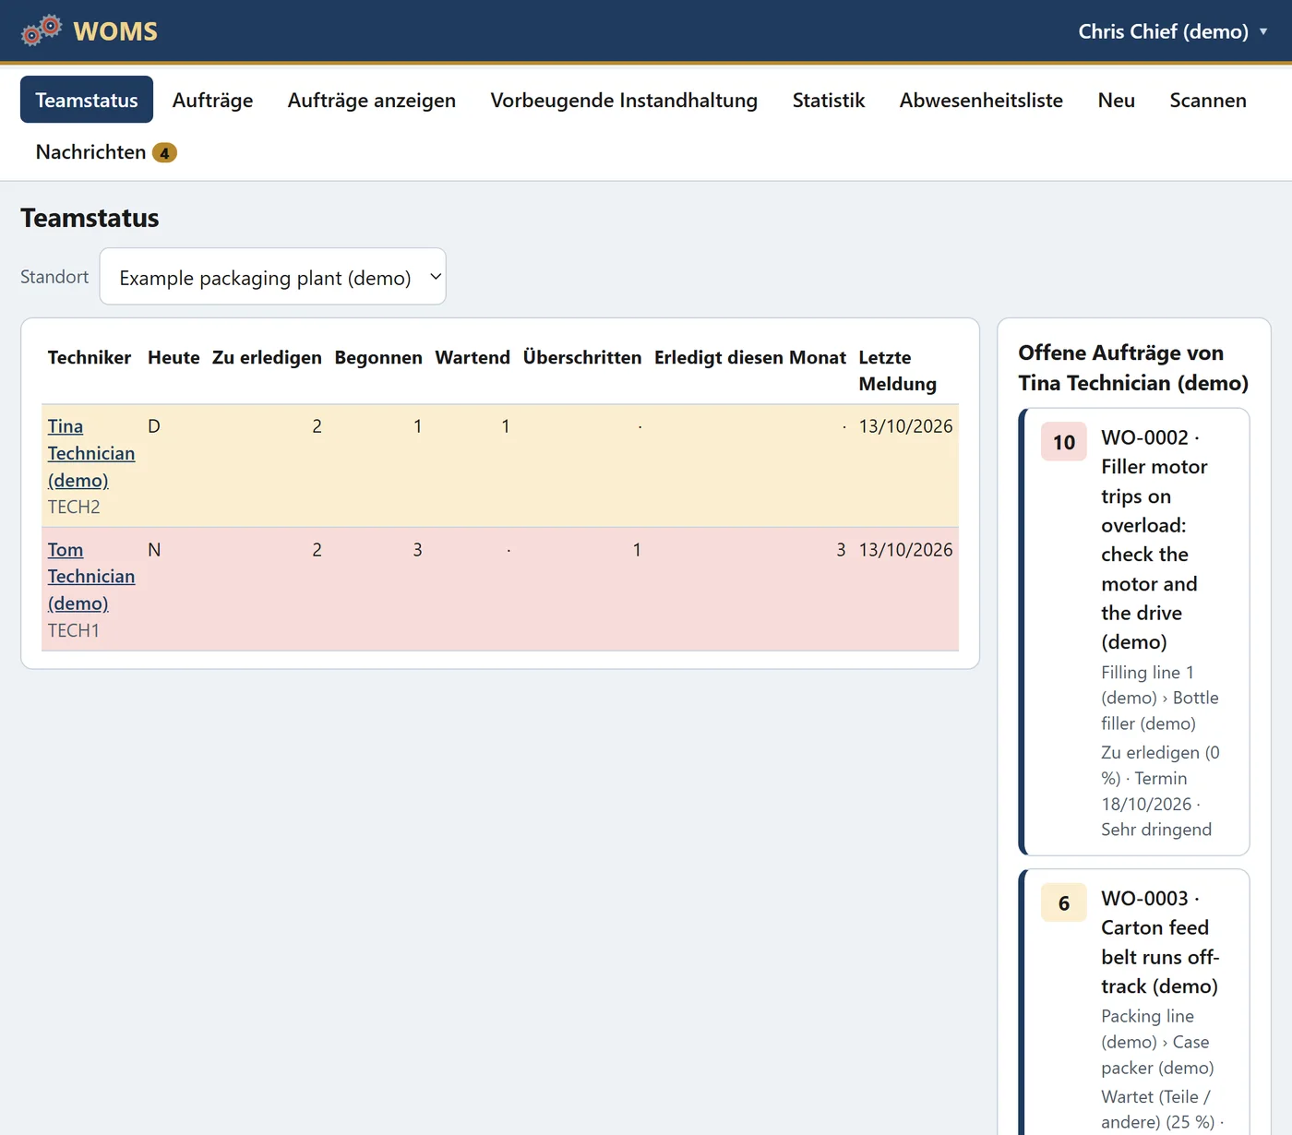The height and width of the screenshot is (1135, 1292).
Task: Open the Standort site dropdown
Action: 272,277
